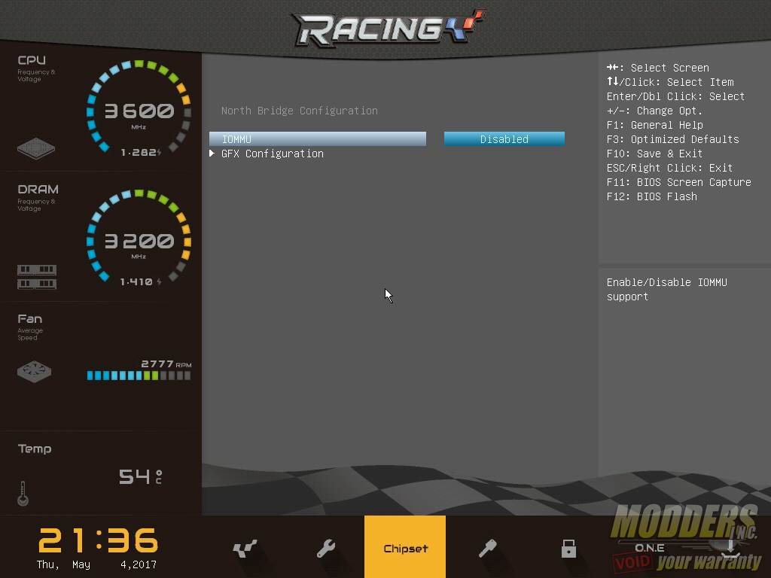This screenshot has height=578, width=771.
Task: Click the Select Screen help line
Action: [x=658, y=68]
